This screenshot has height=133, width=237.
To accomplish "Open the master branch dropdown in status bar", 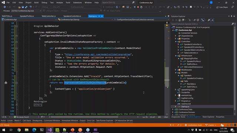I will click(x=211, y=125).
